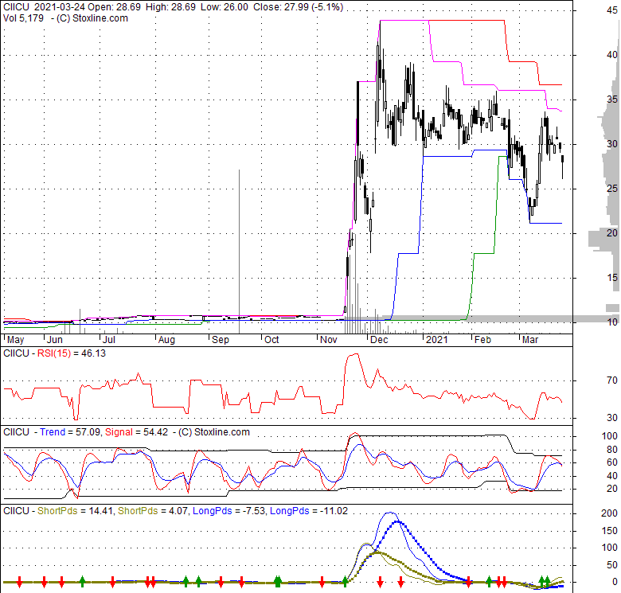
Task: Click the 'RSI(15)' indicator label
Action: [54, 353]
